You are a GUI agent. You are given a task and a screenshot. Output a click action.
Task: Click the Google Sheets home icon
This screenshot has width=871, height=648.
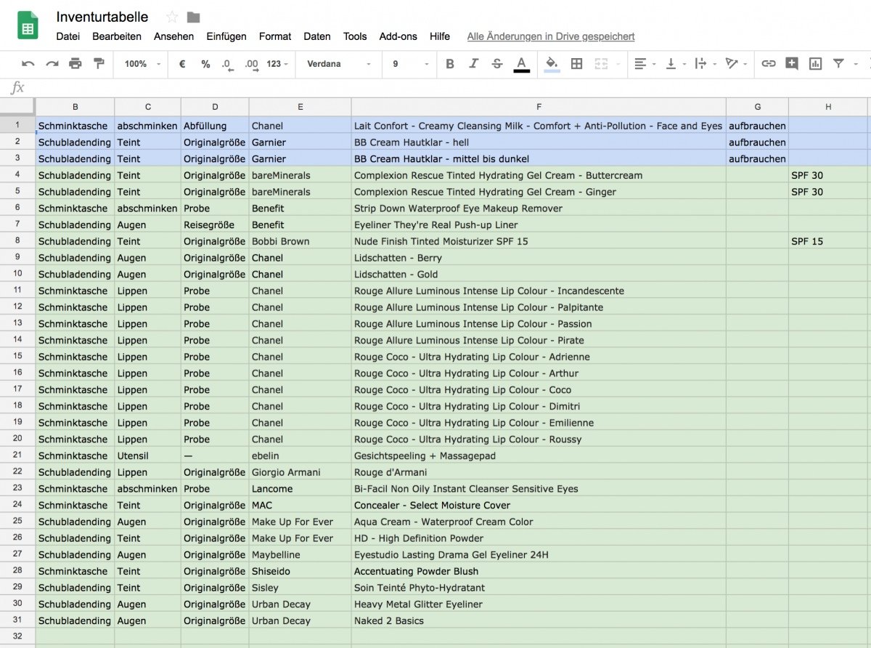coord(28,26)
